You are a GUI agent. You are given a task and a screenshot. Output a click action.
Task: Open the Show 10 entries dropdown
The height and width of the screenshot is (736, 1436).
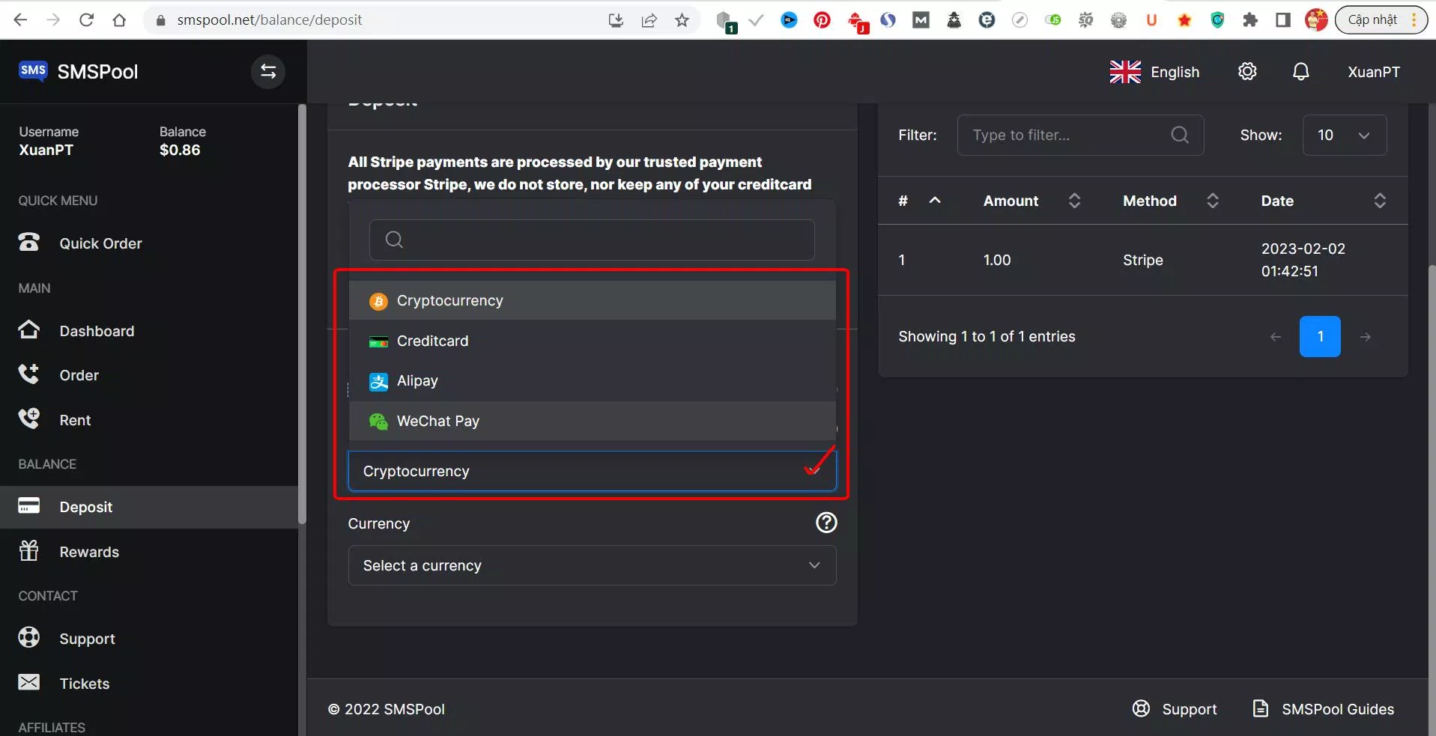pos(1345,135)
